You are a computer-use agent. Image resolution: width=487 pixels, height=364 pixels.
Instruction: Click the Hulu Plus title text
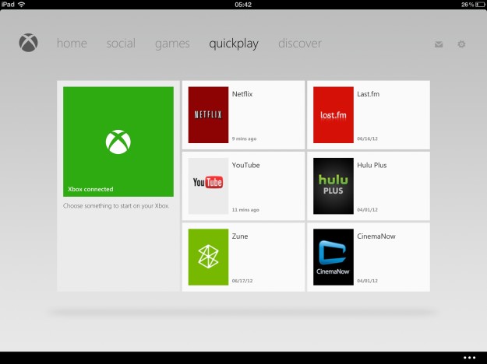tap(372, 165)
